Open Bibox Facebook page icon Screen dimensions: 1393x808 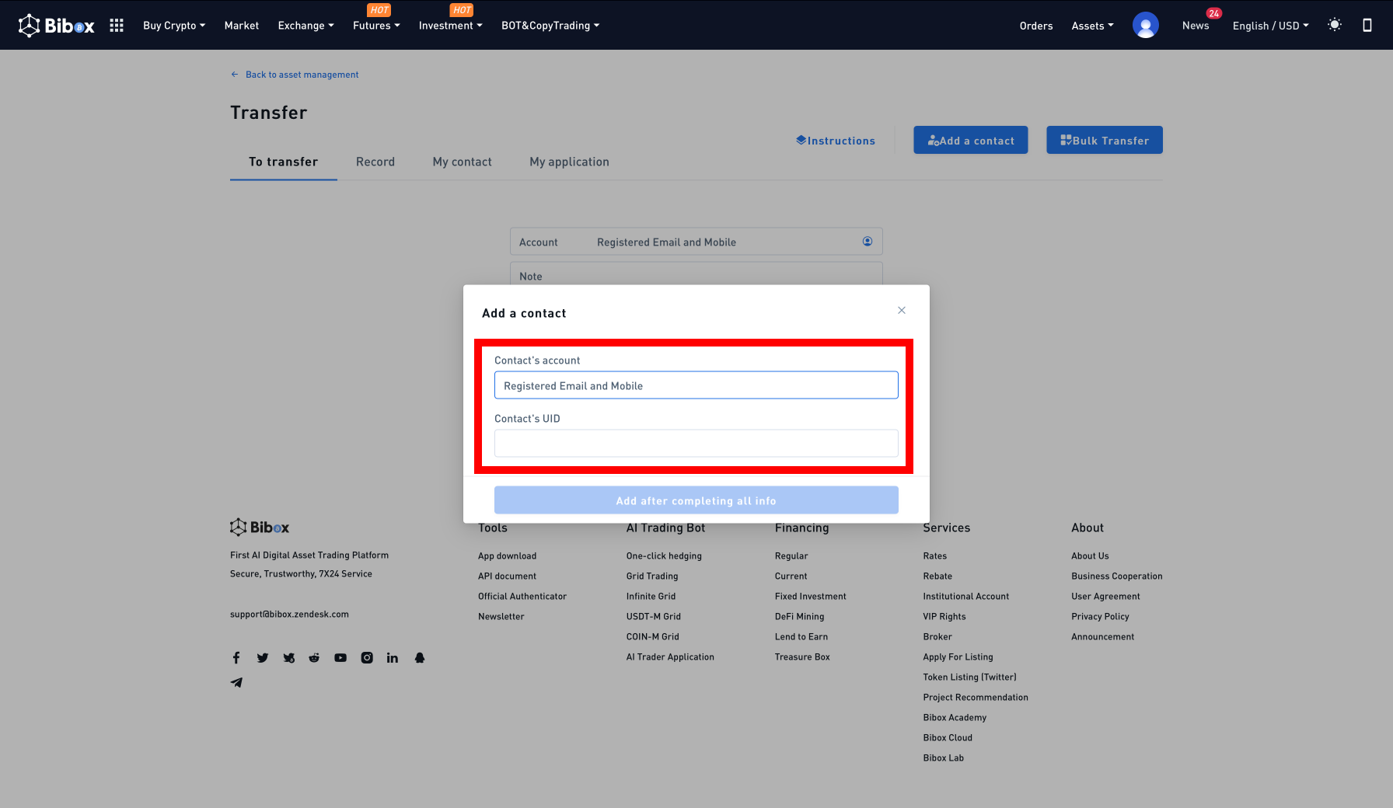(x=236, y=658)
